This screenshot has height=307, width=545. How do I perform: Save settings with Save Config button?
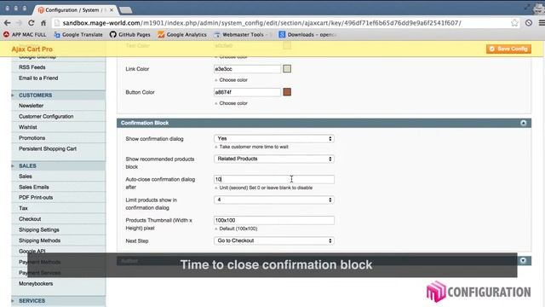tap(508, 49)
